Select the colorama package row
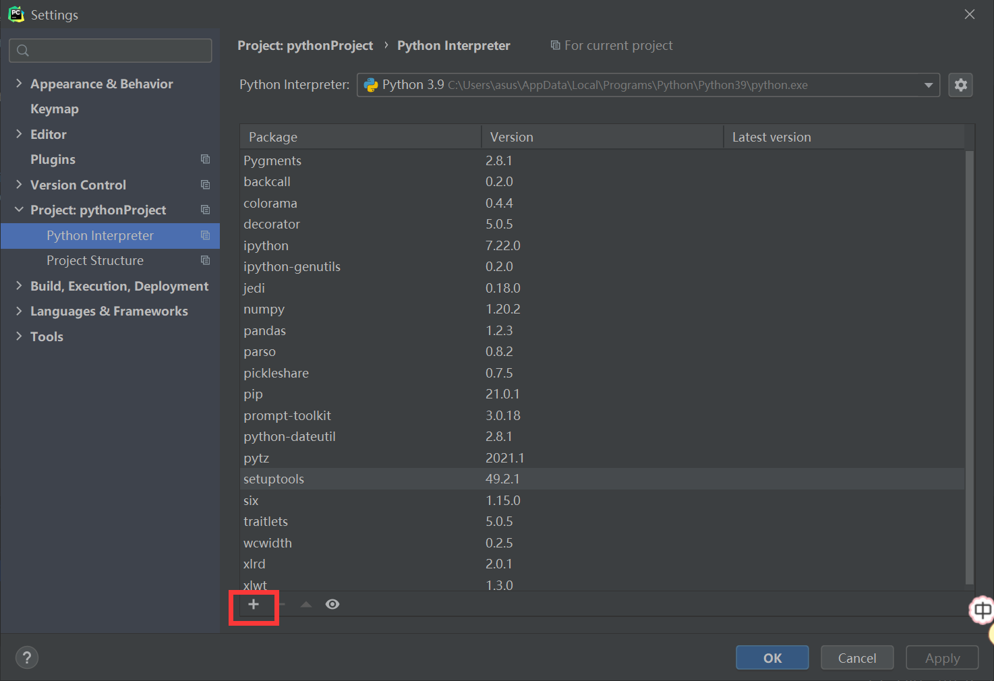Image resolution: width=994 pixels, height=681 pixels. 602,203
